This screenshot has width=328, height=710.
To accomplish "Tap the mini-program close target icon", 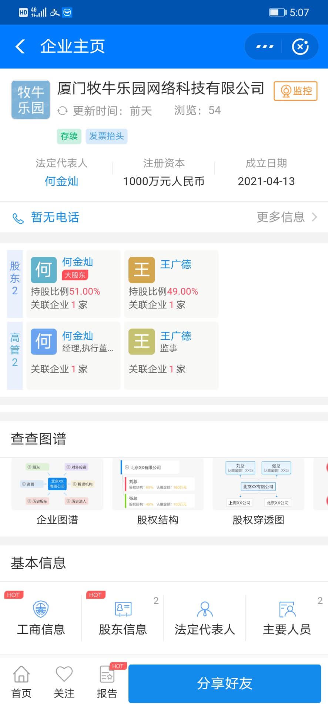I will coord(300,47).
